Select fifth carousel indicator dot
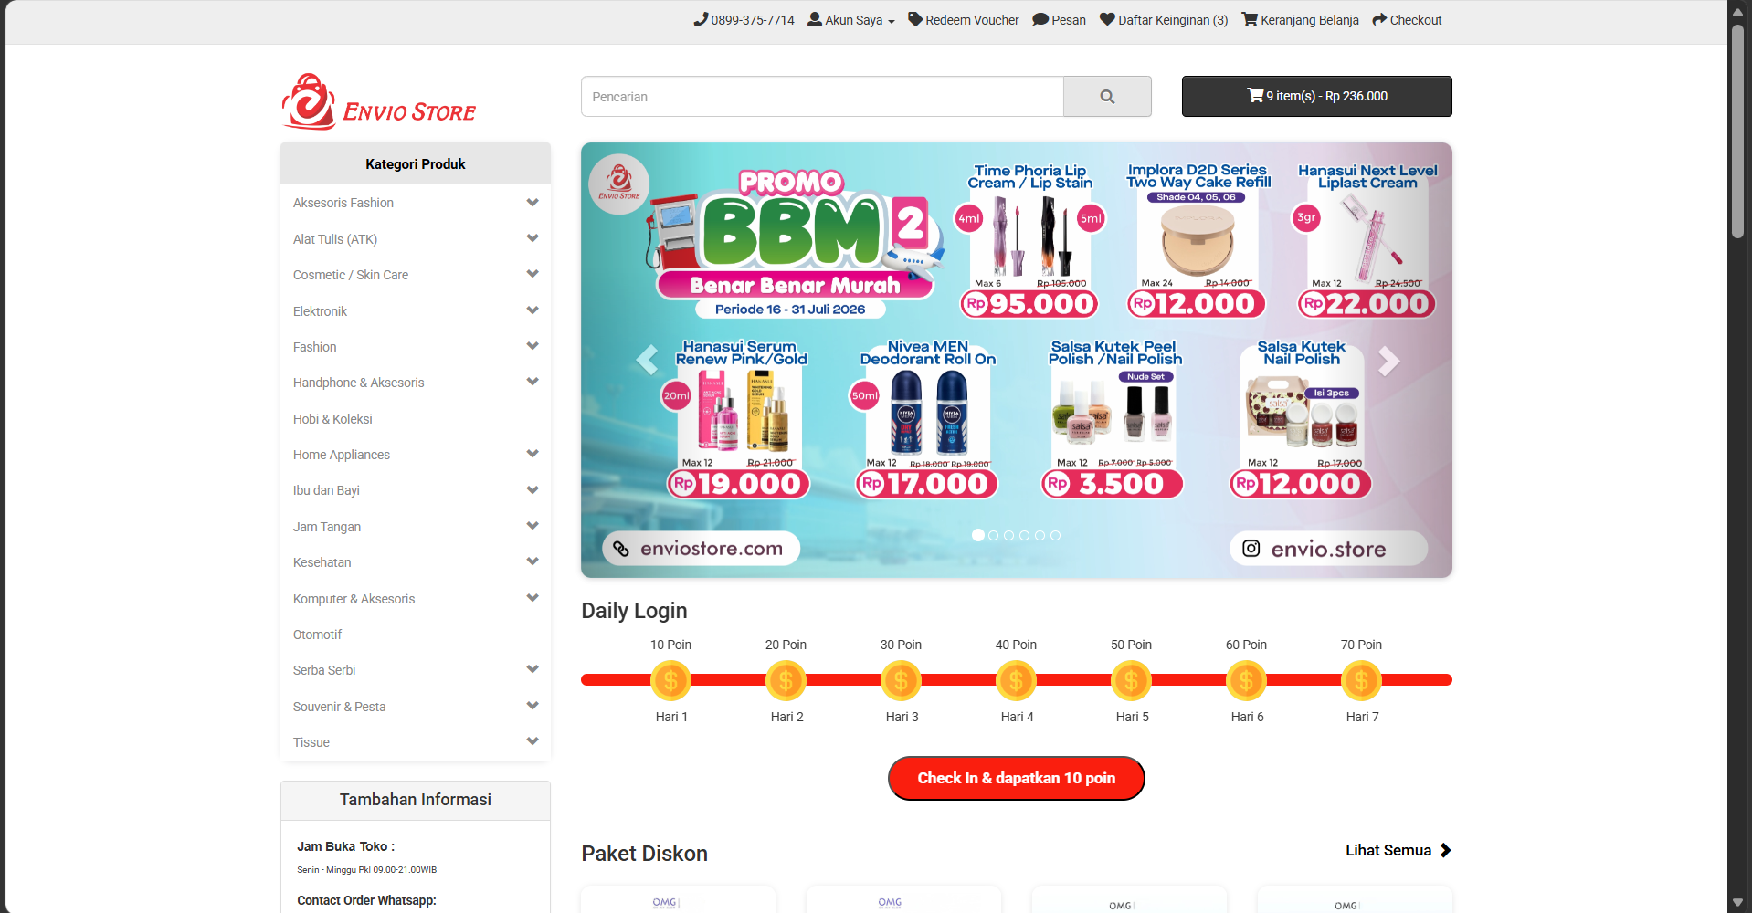 click(1040, 536)
